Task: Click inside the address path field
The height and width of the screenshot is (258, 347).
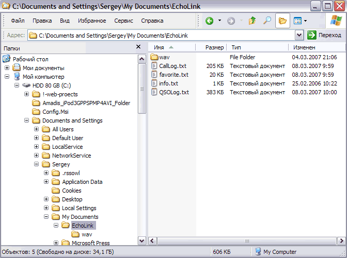Action: coord(162,36)
